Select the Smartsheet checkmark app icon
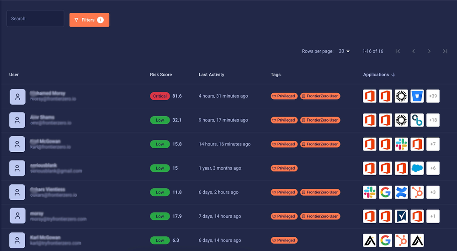The width and height of the screenshot is (457, 251). point(401,216)
